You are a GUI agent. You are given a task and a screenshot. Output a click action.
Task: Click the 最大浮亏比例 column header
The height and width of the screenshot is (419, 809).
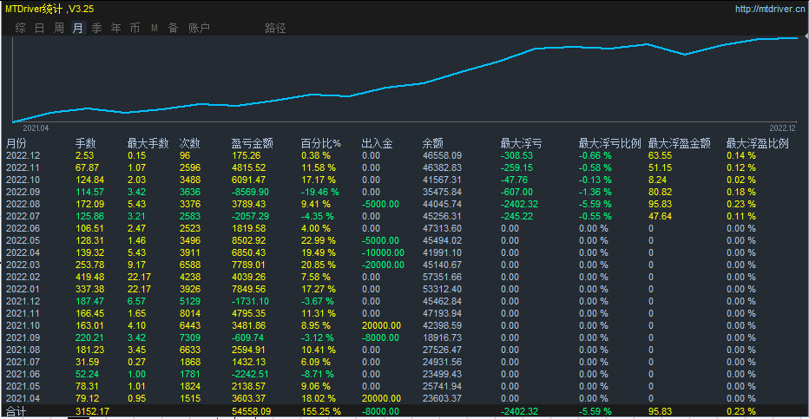click(x=610, y=143)
